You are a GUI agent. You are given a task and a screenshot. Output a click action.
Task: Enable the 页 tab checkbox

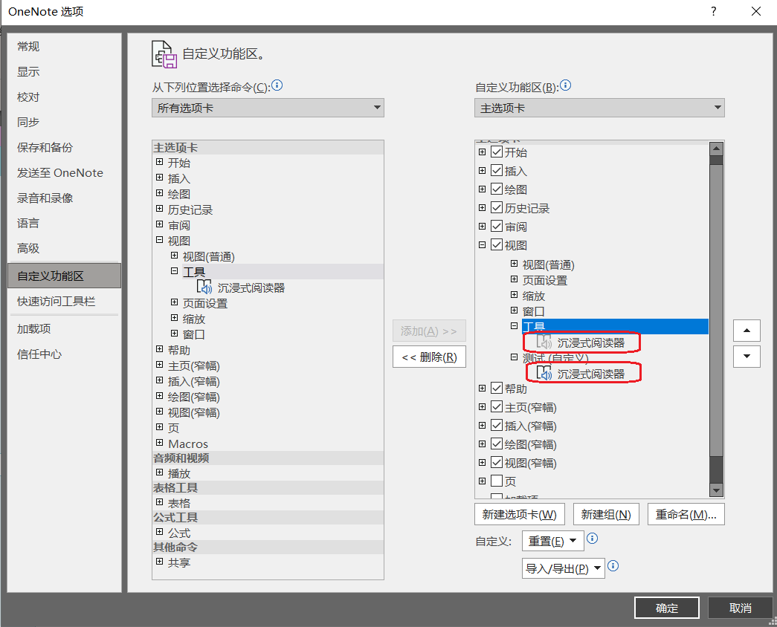click(x=497, y=480)
